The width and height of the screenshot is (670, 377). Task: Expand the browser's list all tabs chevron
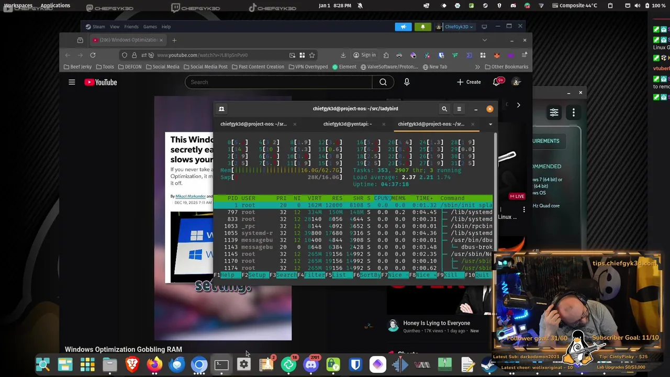pos(484,40)
